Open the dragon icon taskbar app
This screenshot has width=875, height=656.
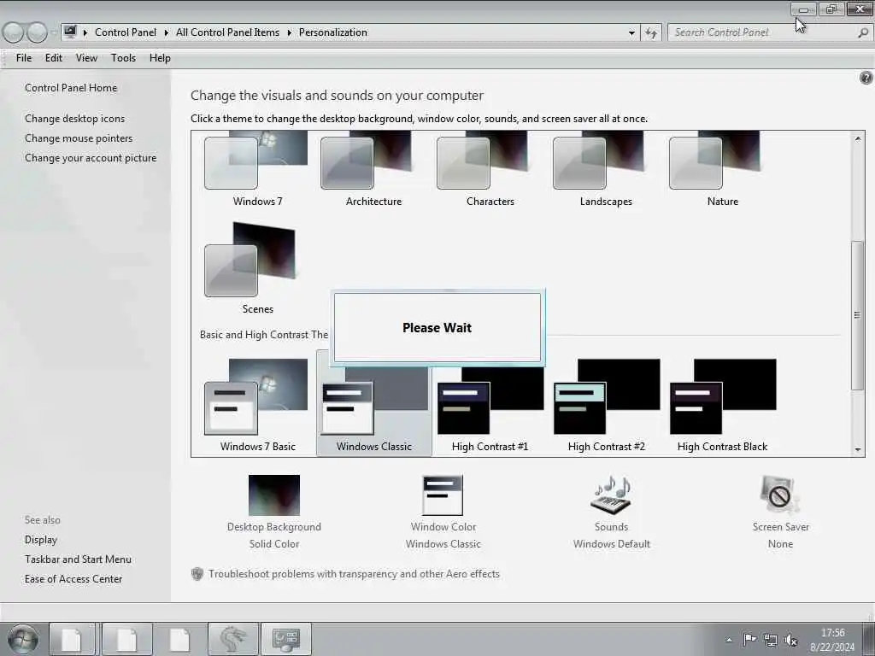click(x=233, y=639)
